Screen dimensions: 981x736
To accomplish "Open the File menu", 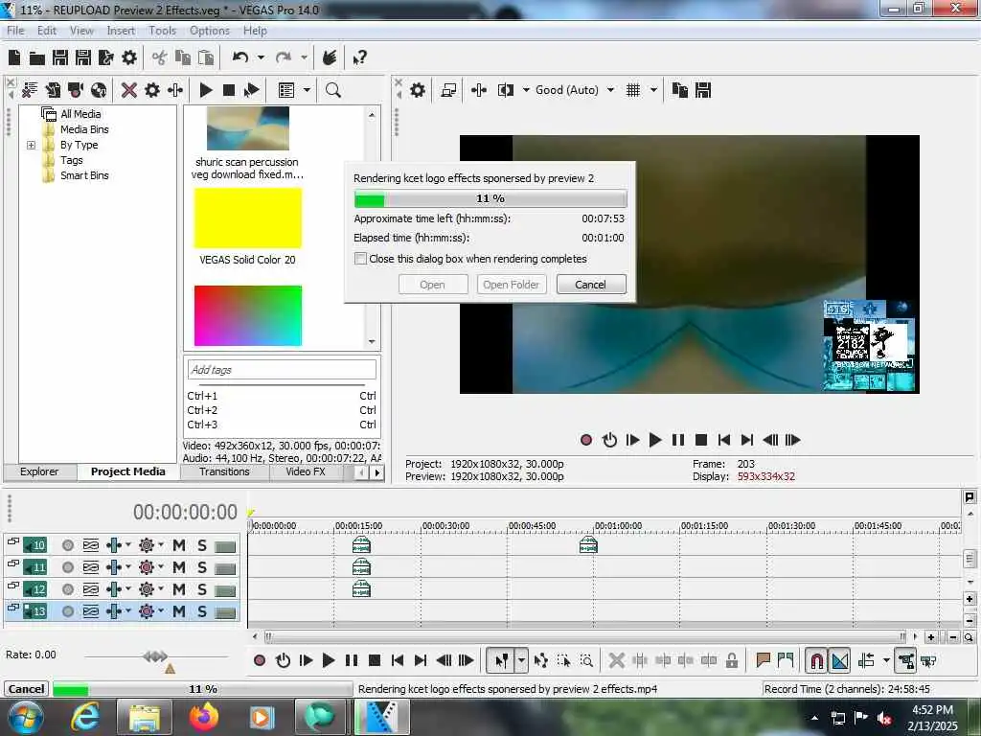I will tap(15, 31).
